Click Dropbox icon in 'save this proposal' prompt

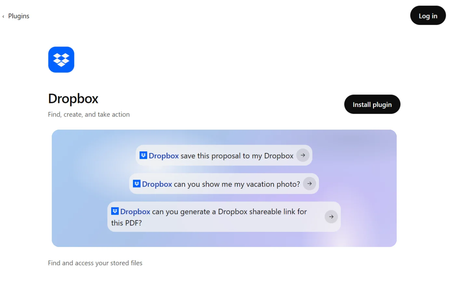tap(143, 155)
